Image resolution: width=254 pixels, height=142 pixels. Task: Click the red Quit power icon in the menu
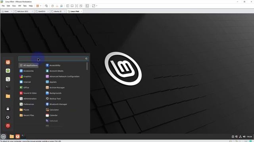[x=8, y=126]
